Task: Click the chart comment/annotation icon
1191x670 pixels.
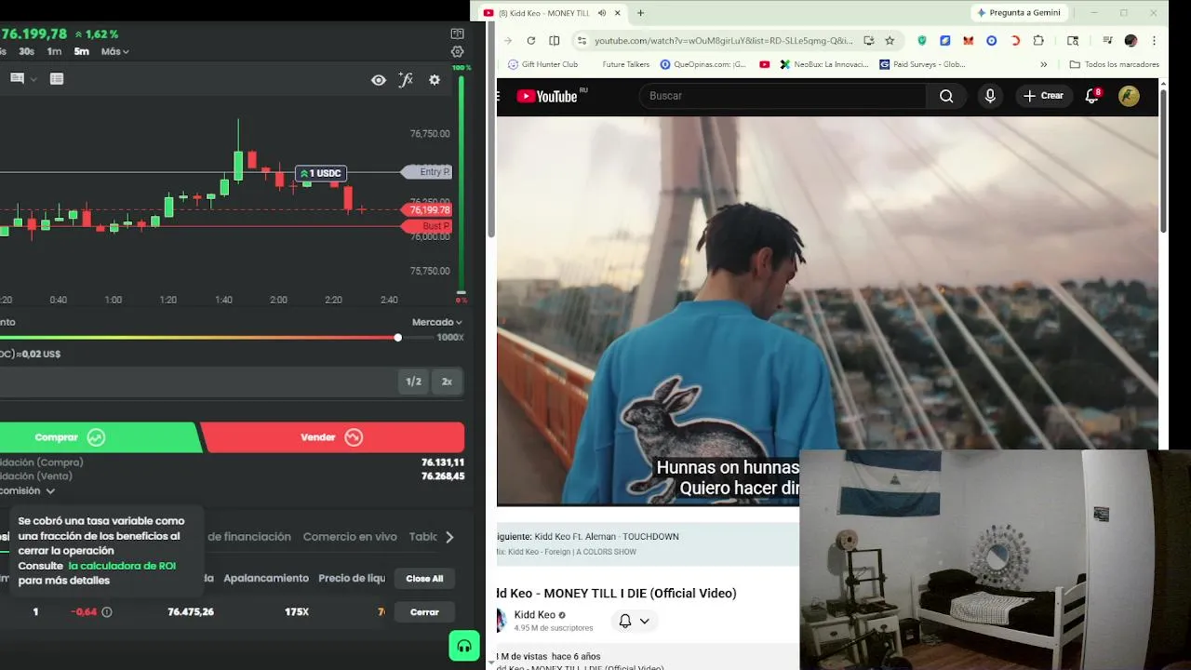Action: 17,79
